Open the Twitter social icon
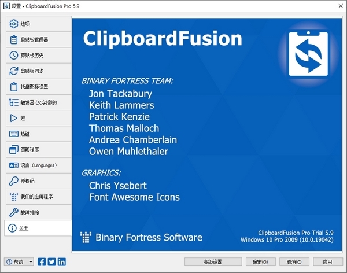The image size is (347, 273). 52,262
